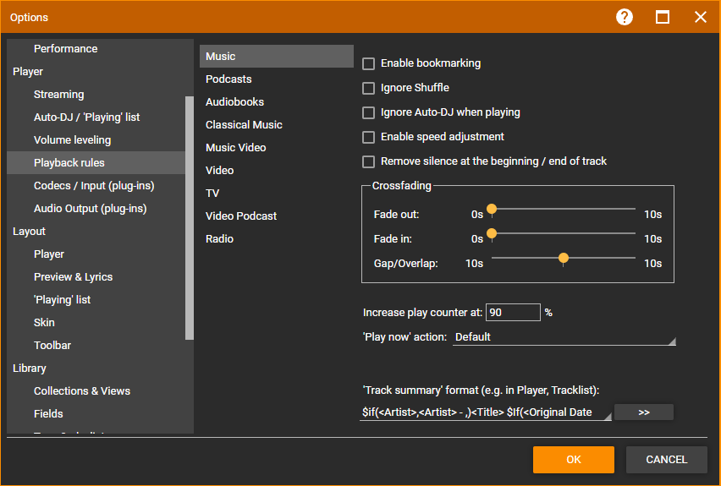
Task: Select Audiobooks media type
Action: tap(277, 102)
